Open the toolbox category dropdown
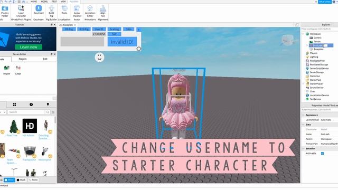The height and width of the screenshot is (190, 338). 3,112
